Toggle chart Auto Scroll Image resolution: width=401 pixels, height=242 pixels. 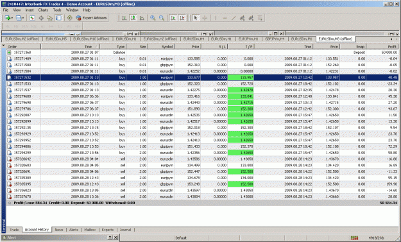click(173, 18)
